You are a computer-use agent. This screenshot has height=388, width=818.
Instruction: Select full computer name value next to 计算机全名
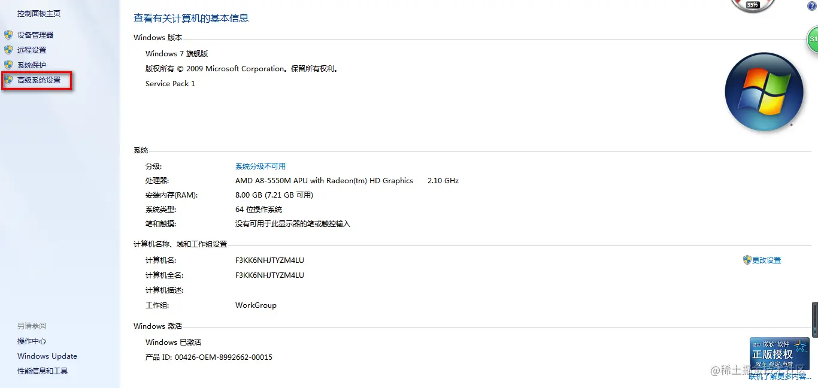coord(269,275)
